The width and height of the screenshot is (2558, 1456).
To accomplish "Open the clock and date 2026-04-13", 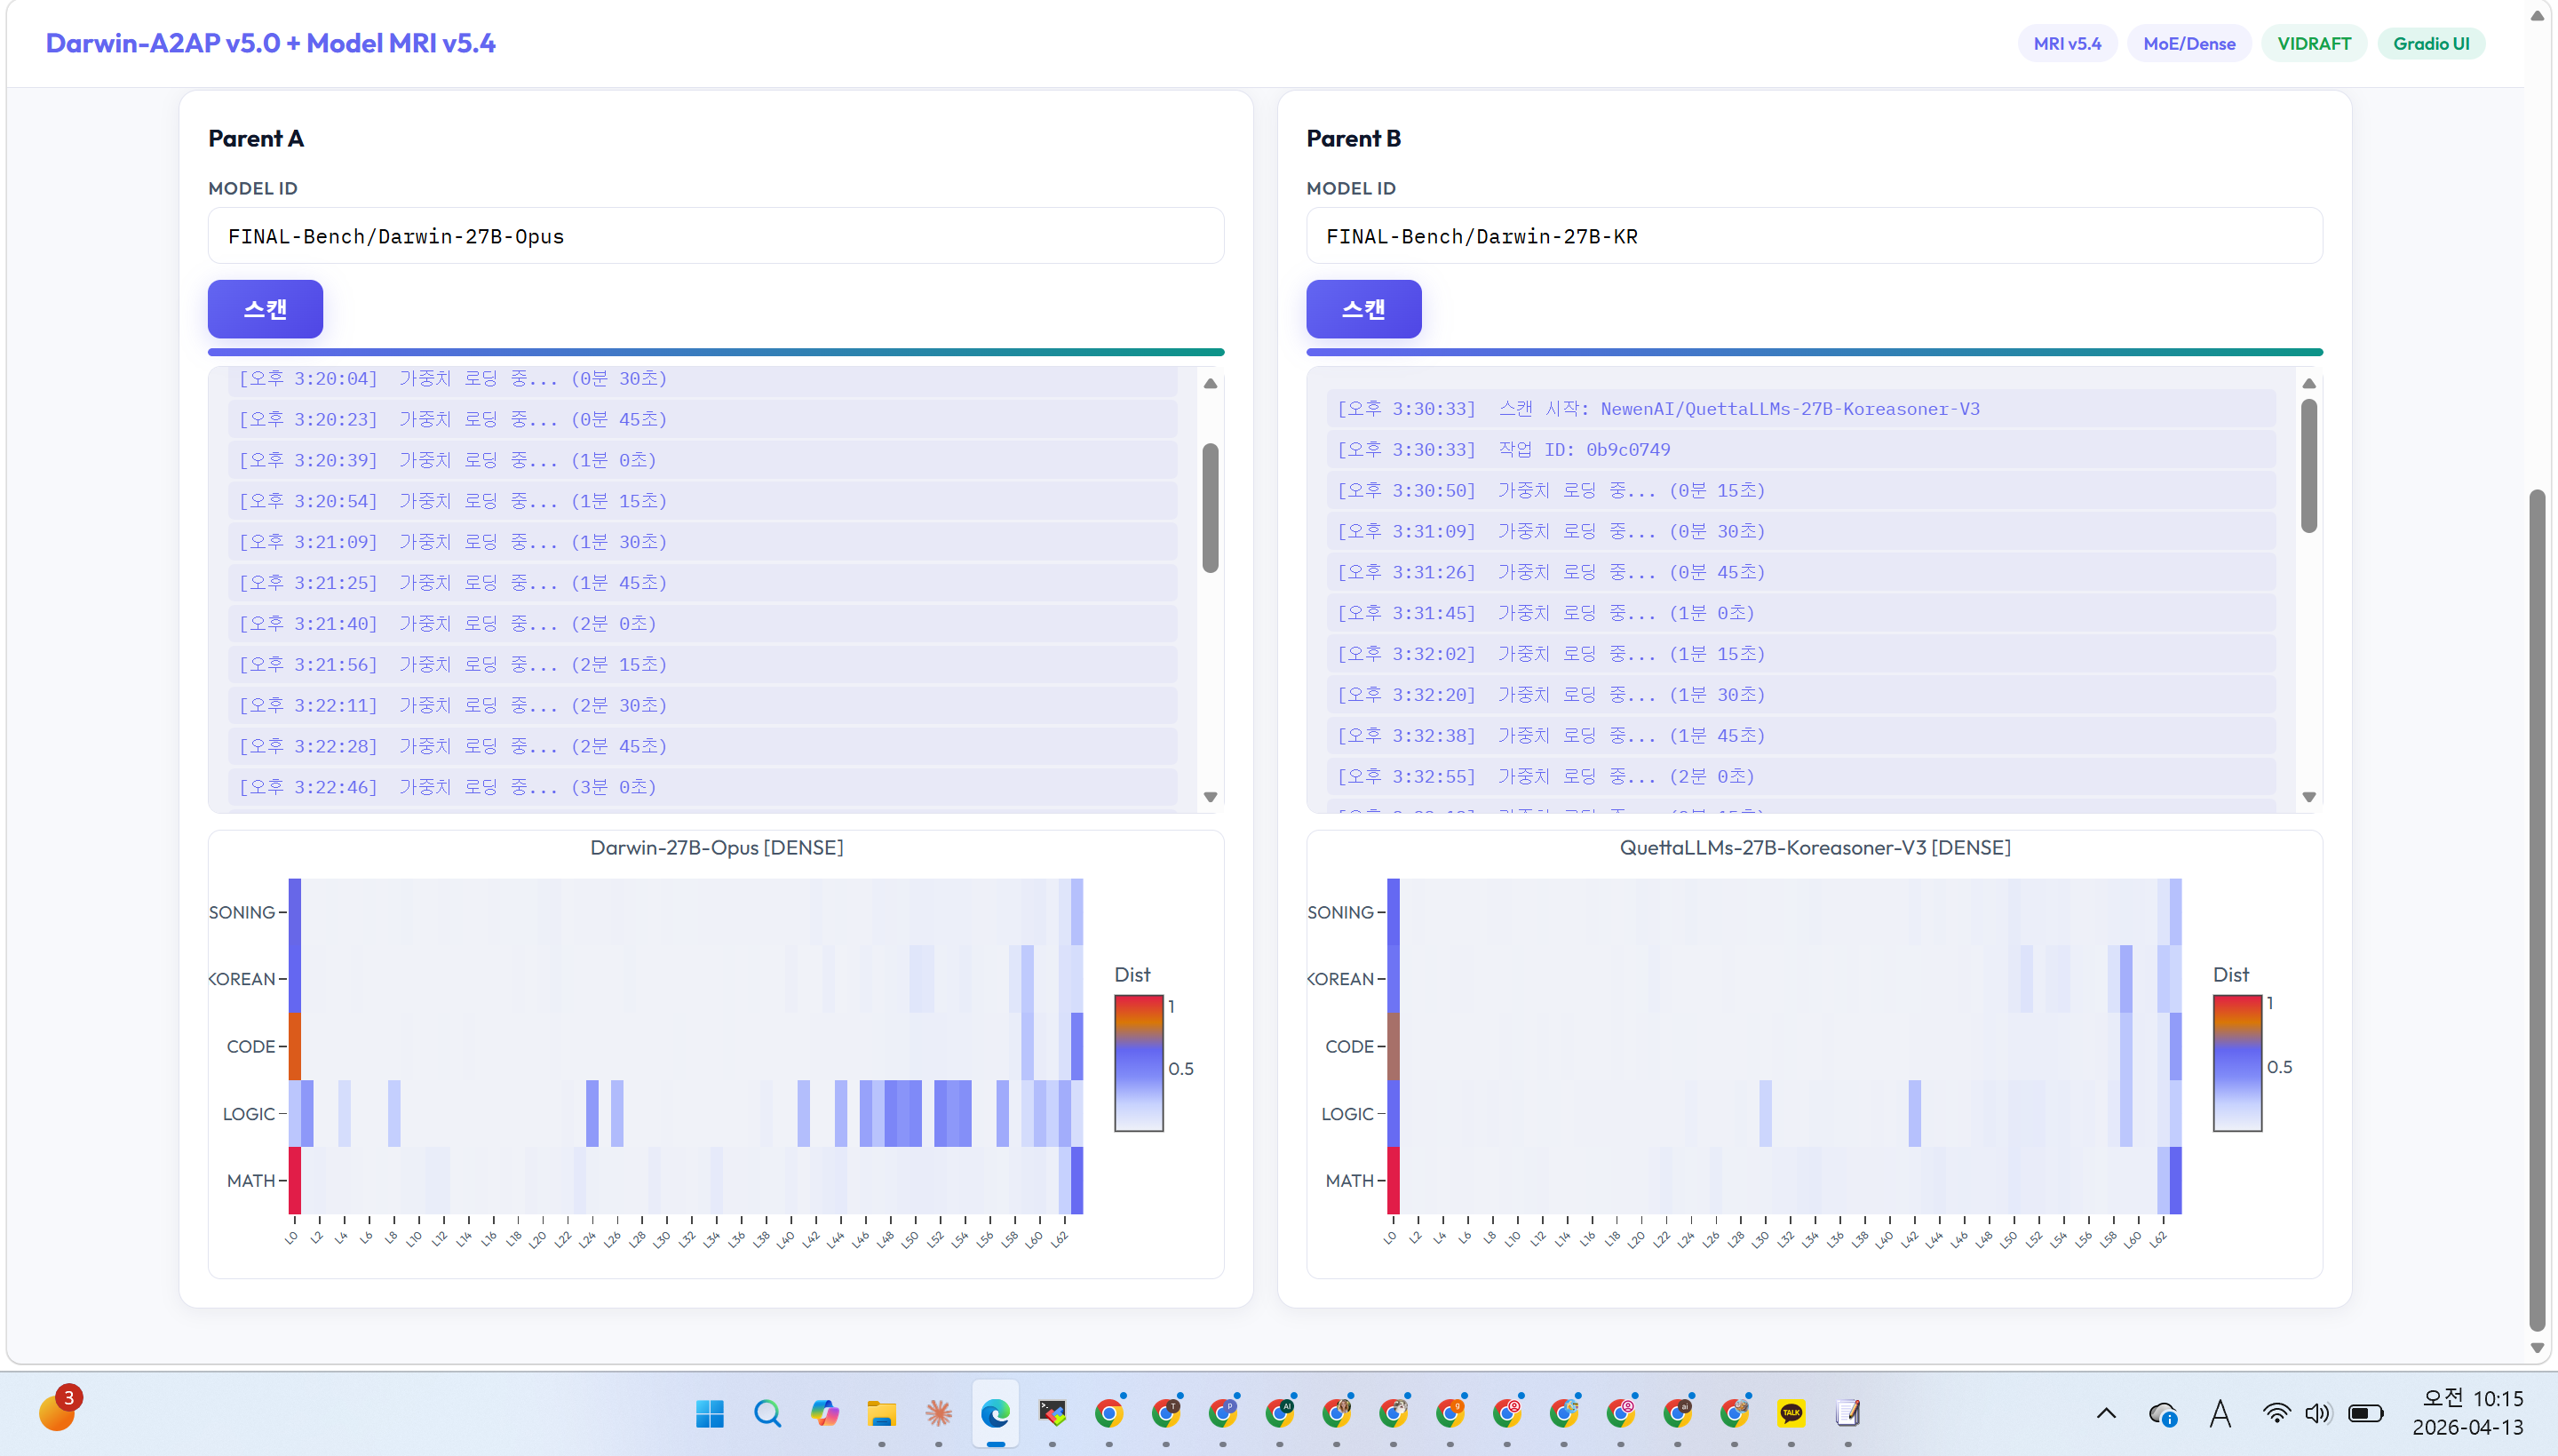I will (x=2468, y=1413).
